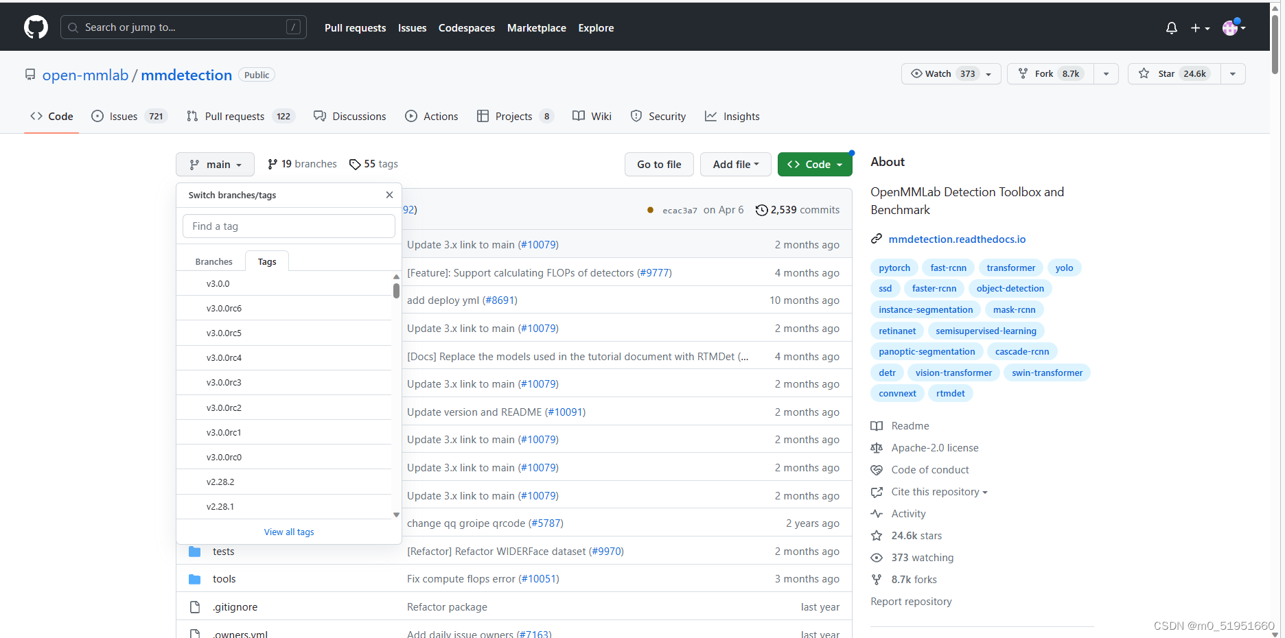Open the Readme book icon link
The width and height of the screenshot is (1285, 638).
pyautogui.click(x=877, y=426)
